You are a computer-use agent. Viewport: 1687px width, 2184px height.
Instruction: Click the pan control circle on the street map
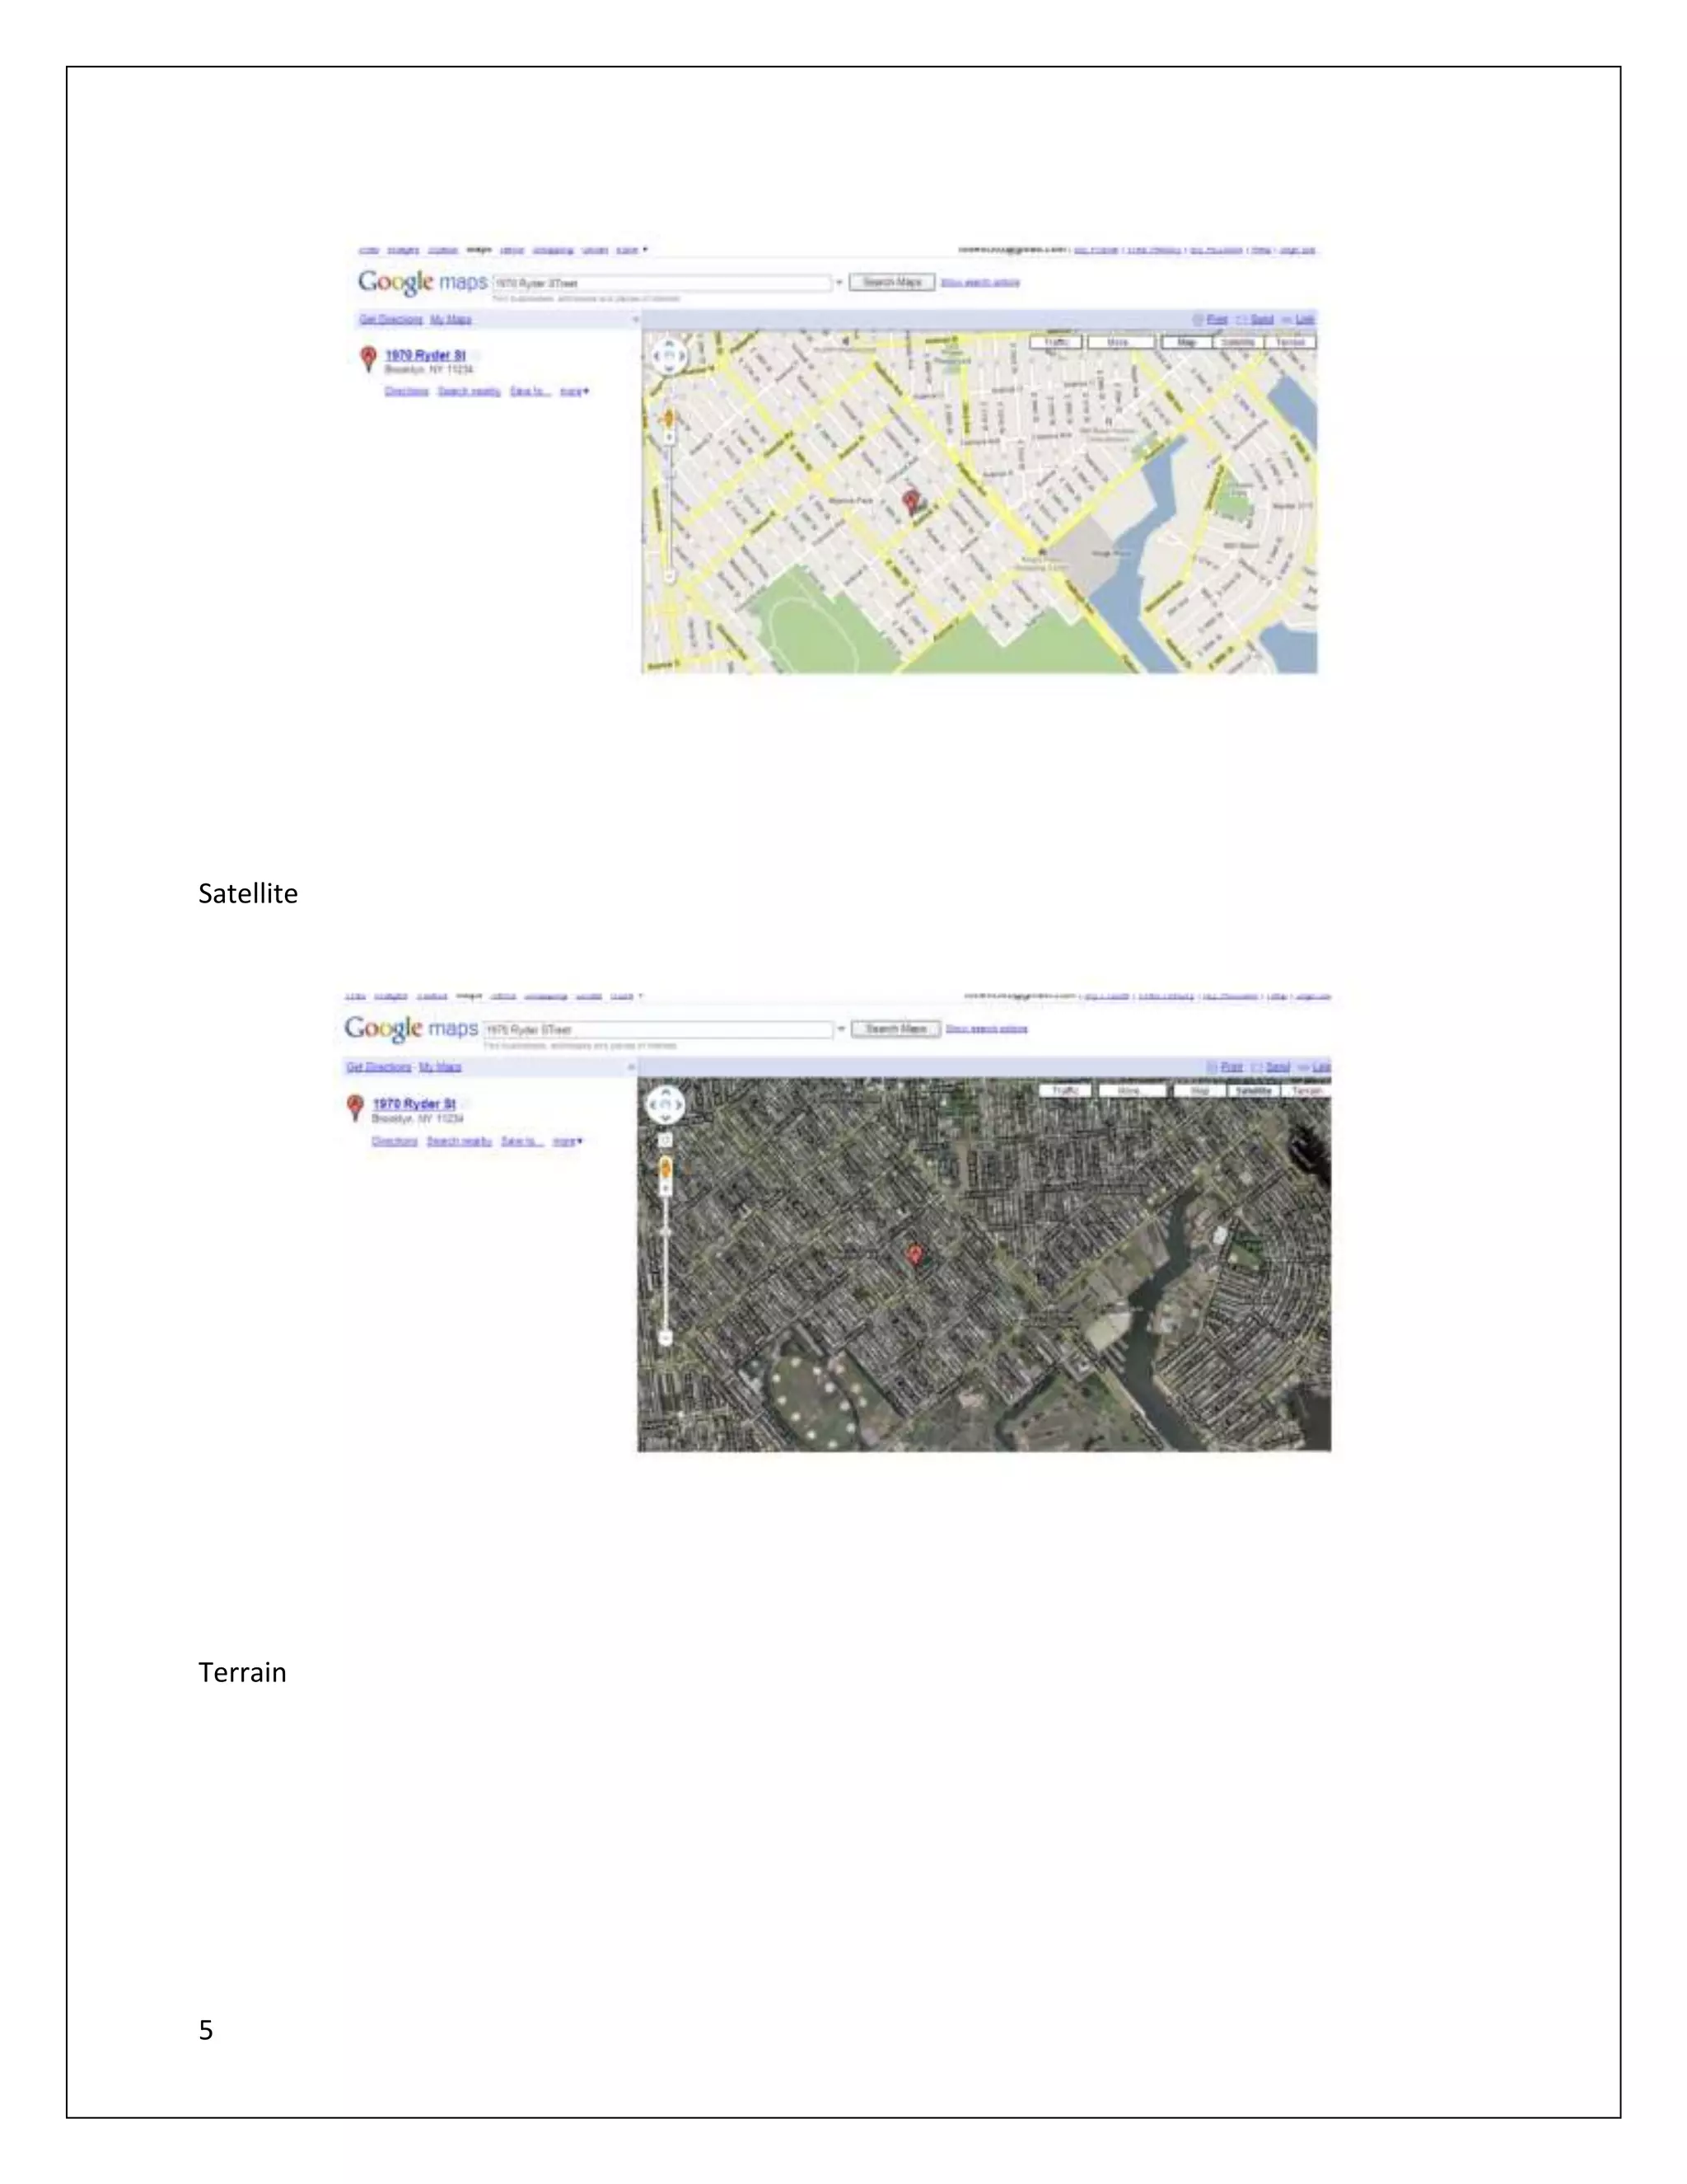pos(669,356)
